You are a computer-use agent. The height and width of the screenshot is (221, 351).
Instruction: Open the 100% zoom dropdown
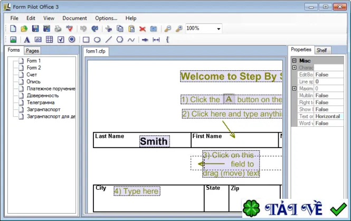click(x=219, y=29)
